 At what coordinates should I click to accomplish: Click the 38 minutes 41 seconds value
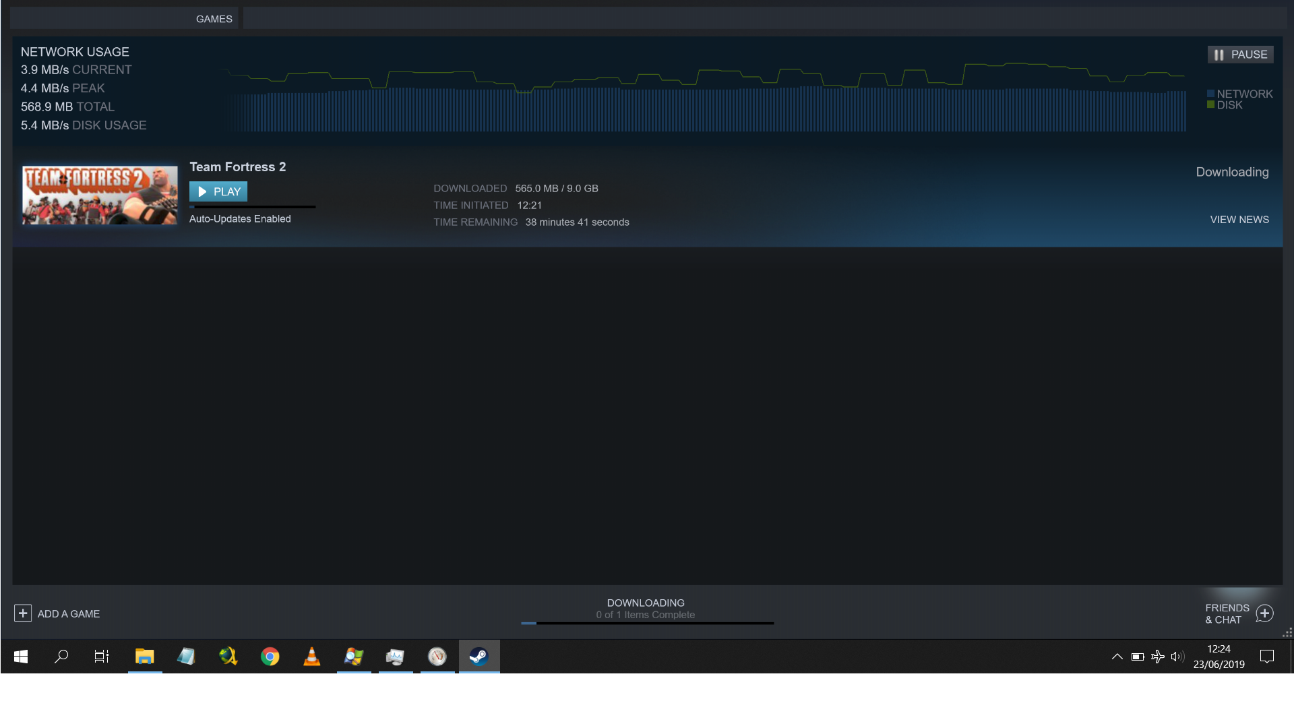pyautogui.click(x=577, y=222)
